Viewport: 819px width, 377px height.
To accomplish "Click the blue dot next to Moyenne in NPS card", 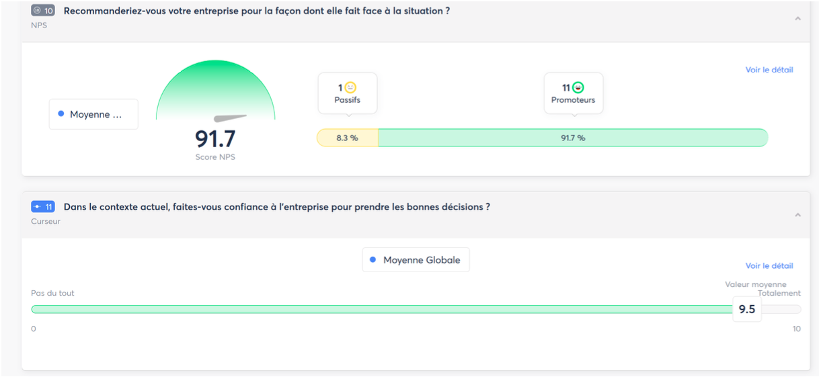I will click(61, 114).
